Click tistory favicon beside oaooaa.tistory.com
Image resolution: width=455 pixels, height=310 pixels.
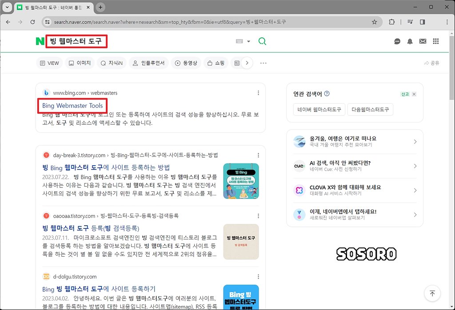(46, 216)
